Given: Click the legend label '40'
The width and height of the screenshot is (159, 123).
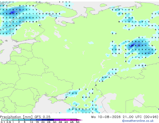Looking at the screenshot, I should [66, 122].
